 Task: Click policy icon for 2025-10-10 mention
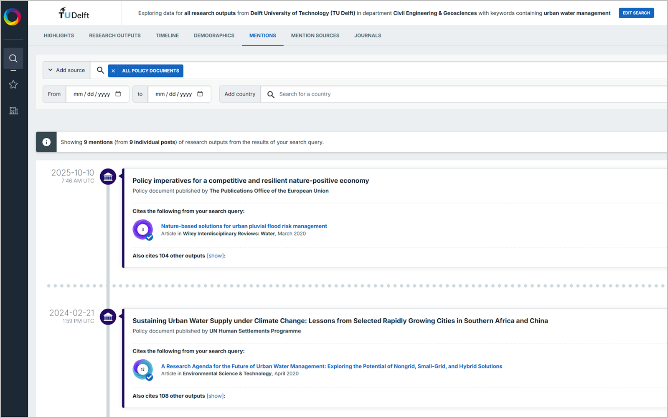(108, 177)
